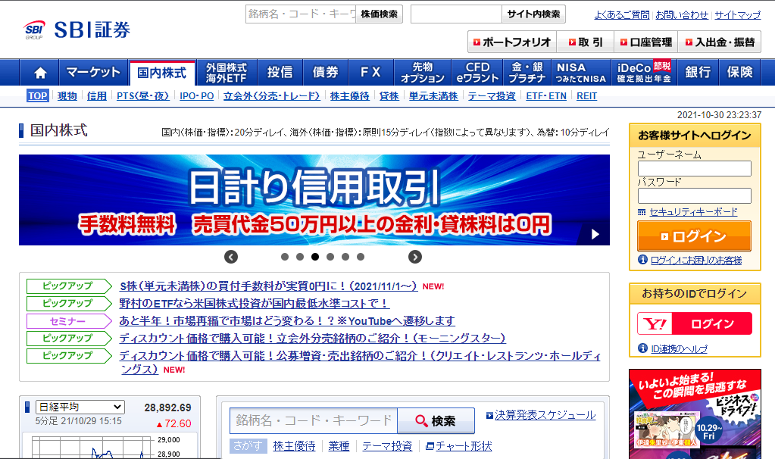
Task: Select the first banner carousel dot
Action: pos(285,257)
